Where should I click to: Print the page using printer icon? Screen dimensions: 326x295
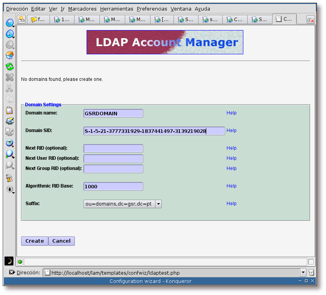coord(9,121)
